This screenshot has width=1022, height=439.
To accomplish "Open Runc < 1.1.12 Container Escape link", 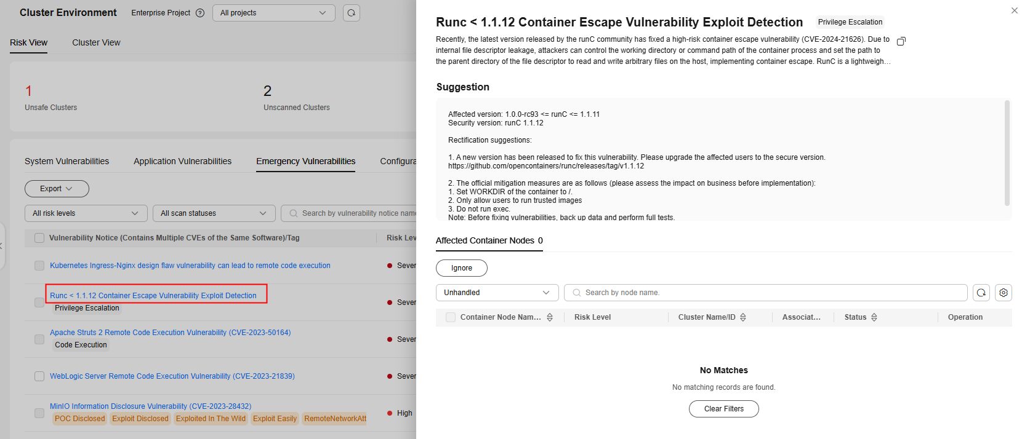I will click(x=153, y=296).
